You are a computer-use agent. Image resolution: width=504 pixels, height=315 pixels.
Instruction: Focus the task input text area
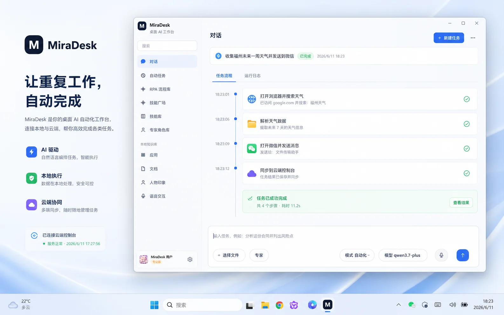(x=343, y=236)
